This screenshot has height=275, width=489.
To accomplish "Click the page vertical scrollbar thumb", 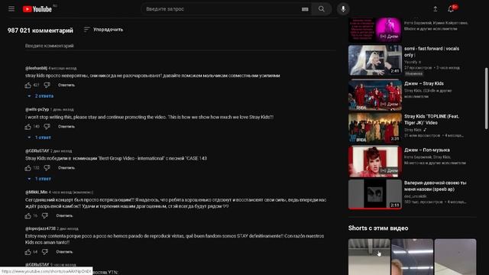I will click(x=486, y=99).
